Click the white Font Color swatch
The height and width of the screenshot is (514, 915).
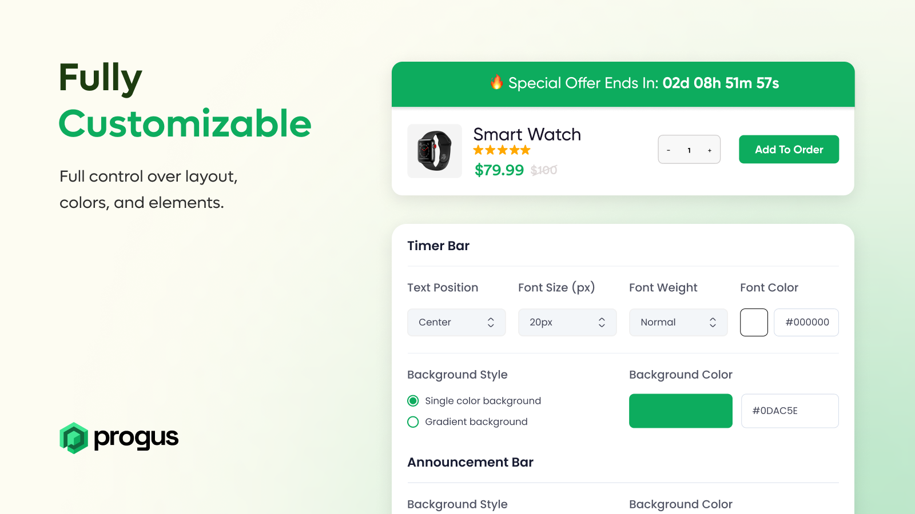point(754,322)
